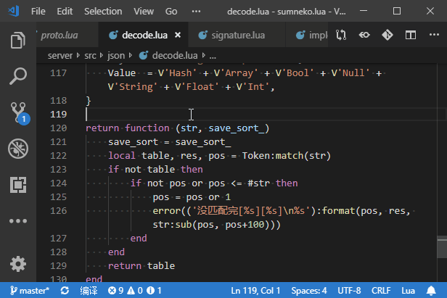
Task: Change end of line sequence CRLF
Action: 381,291
